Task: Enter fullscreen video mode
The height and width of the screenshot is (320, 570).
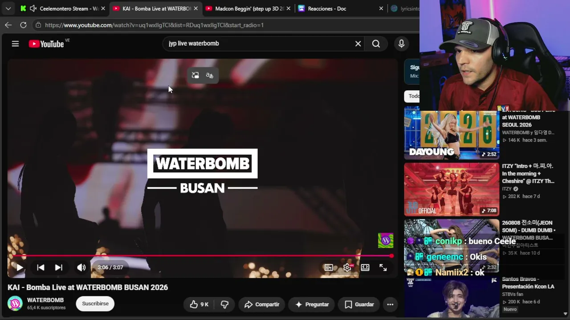Action: 383,268
